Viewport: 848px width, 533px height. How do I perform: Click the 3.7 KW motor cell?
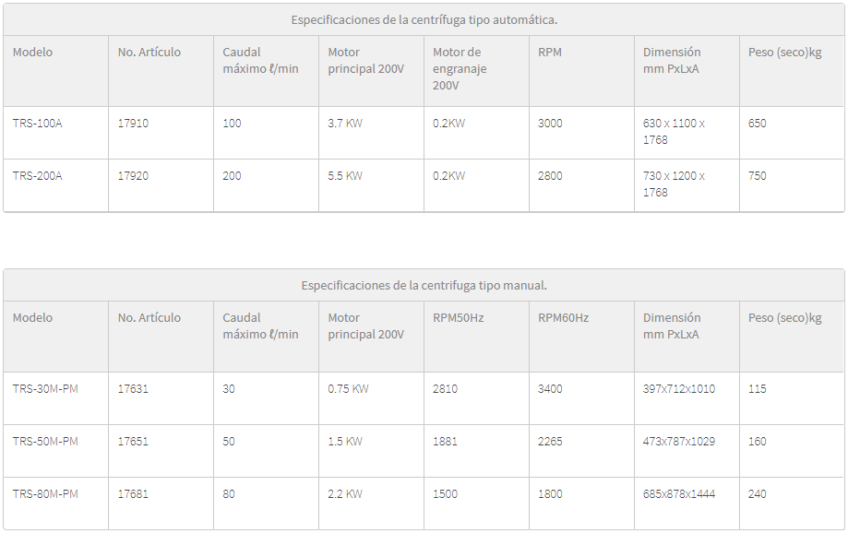pos(345,124)
